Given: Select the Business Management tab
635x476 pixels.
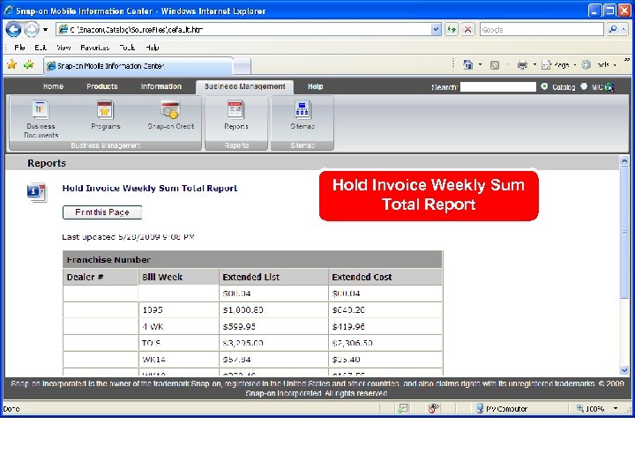Looking at the screenshot, I should (x=244, y=86).
